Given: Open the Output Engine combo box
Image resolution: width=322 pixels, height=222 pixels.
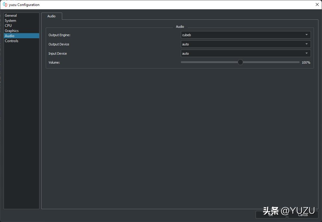Looking at the screenshot, I should [x=245, y=35].
